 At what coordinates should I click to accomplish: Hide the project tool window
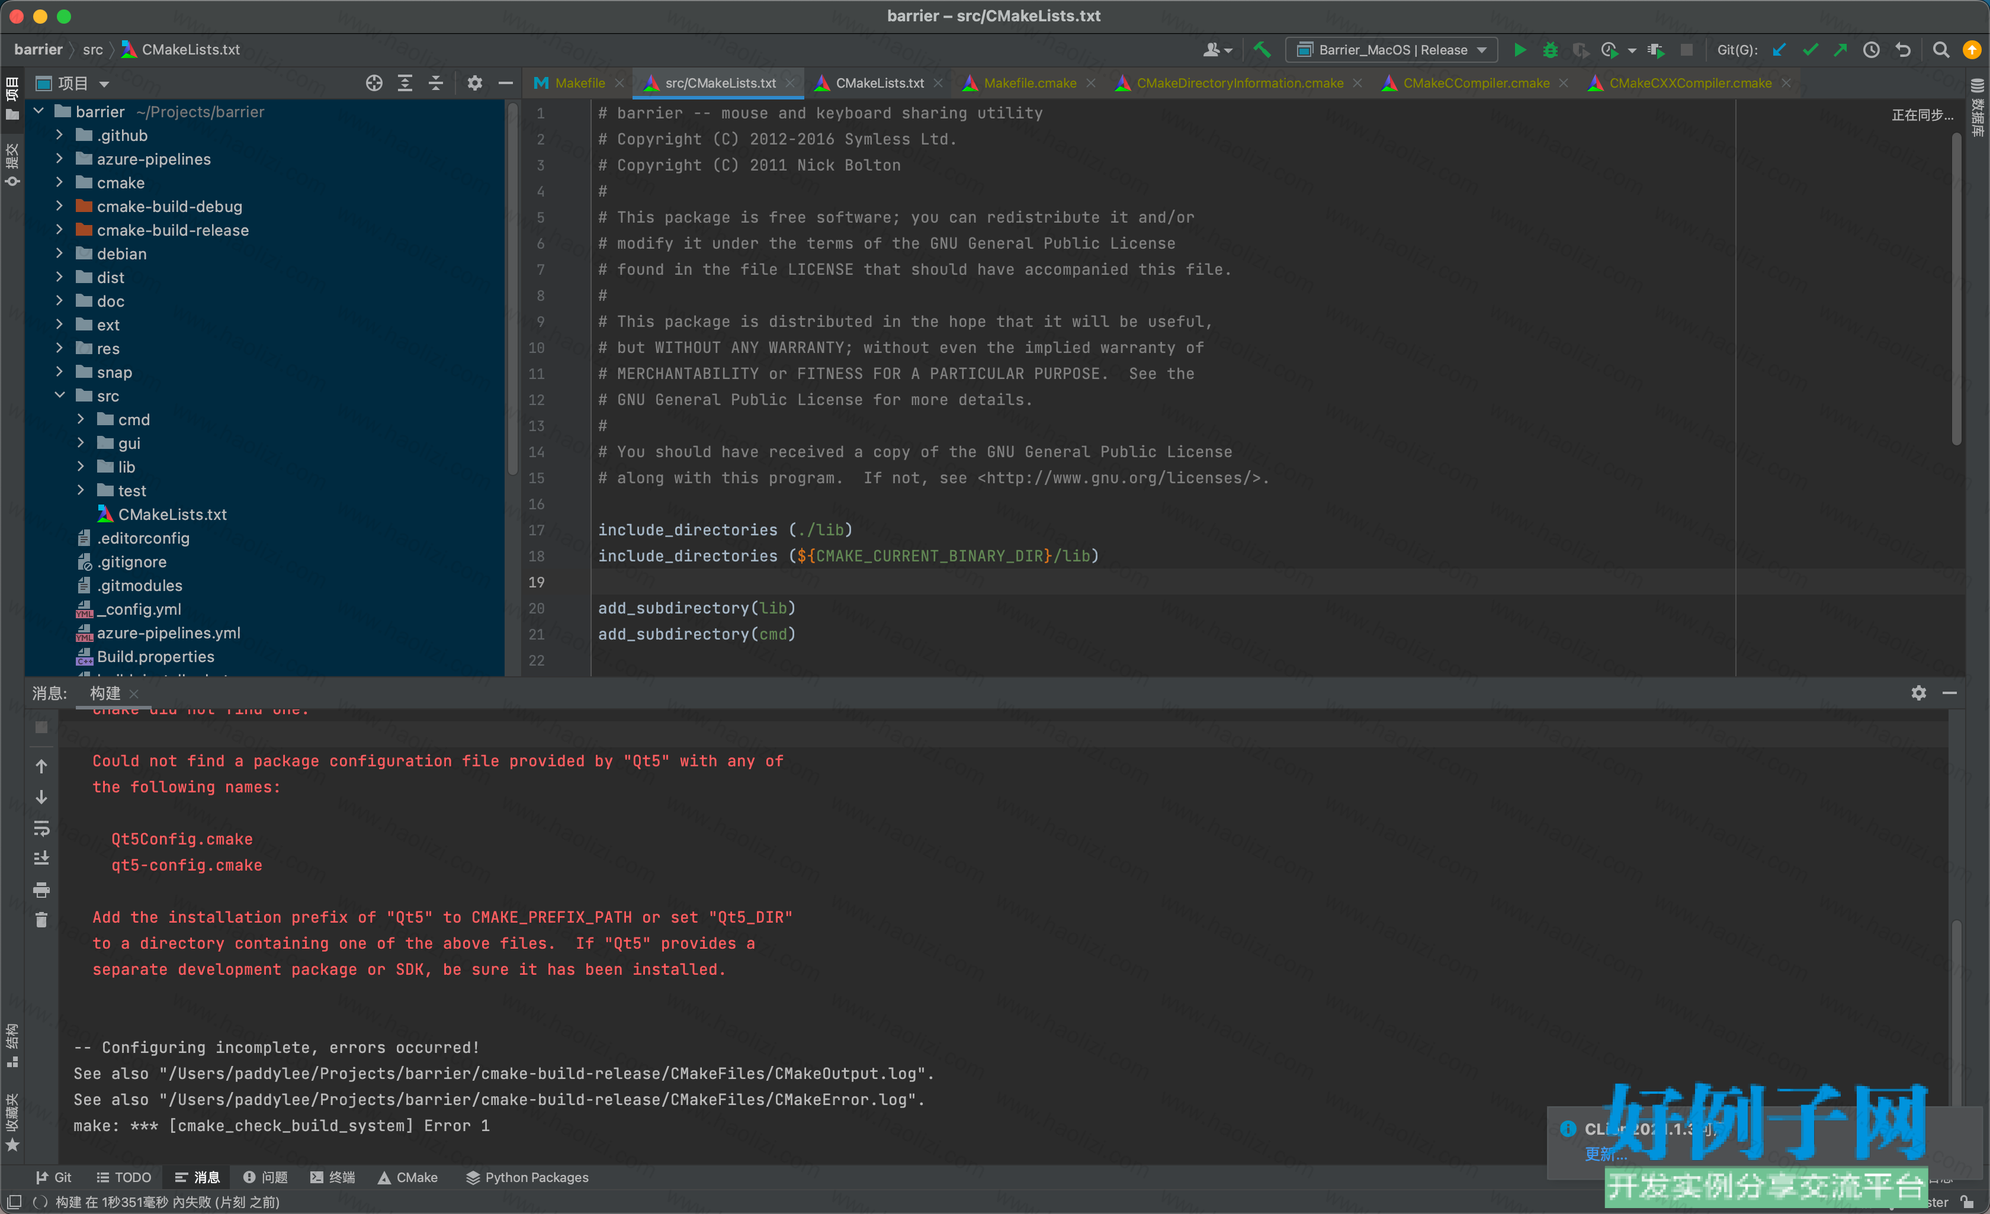tap(506, 83)
